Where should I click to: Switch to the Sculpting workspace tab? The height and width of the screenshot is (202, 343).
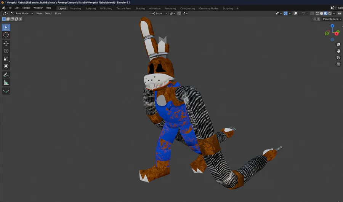point(90,8)
